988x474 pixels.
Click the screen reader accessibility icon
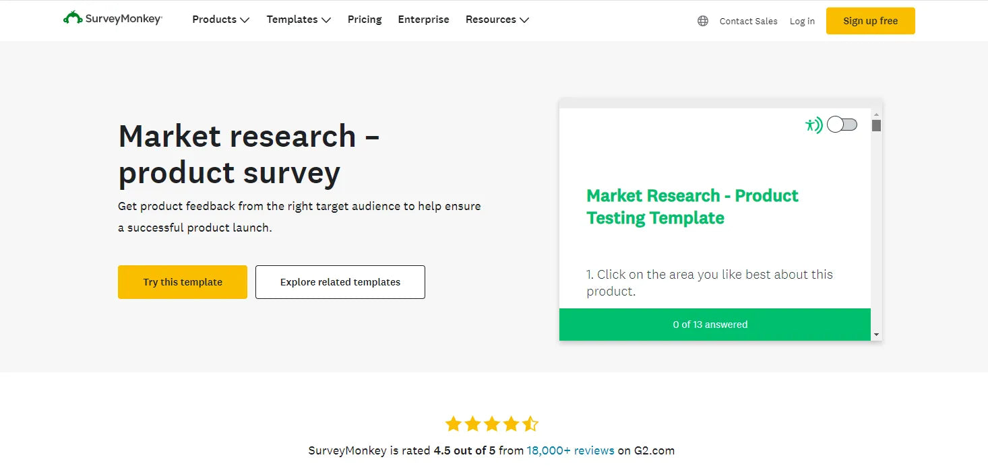point(813,125)
